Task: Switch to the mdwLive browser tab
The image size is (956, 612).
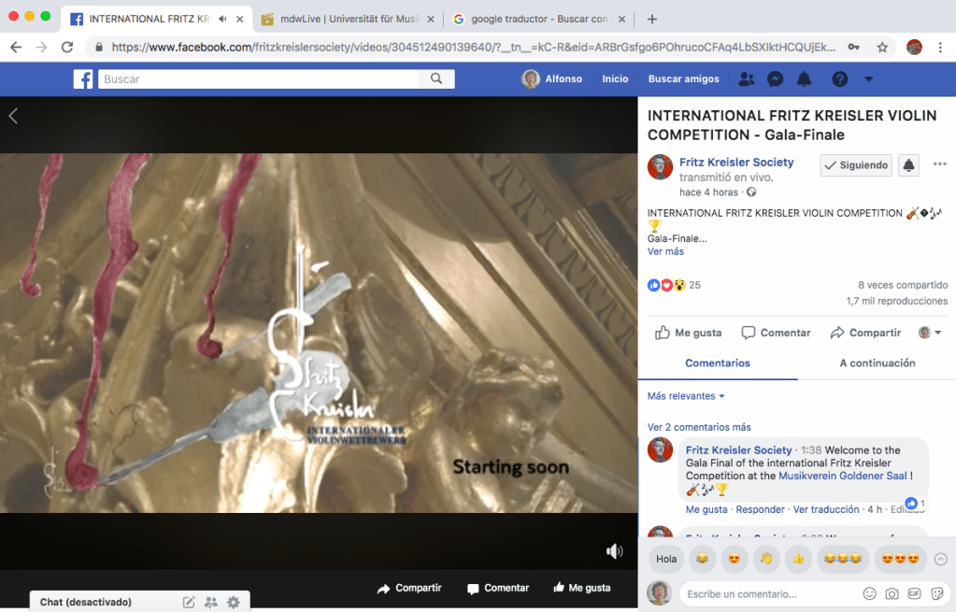Action: (x=346, y=19)
